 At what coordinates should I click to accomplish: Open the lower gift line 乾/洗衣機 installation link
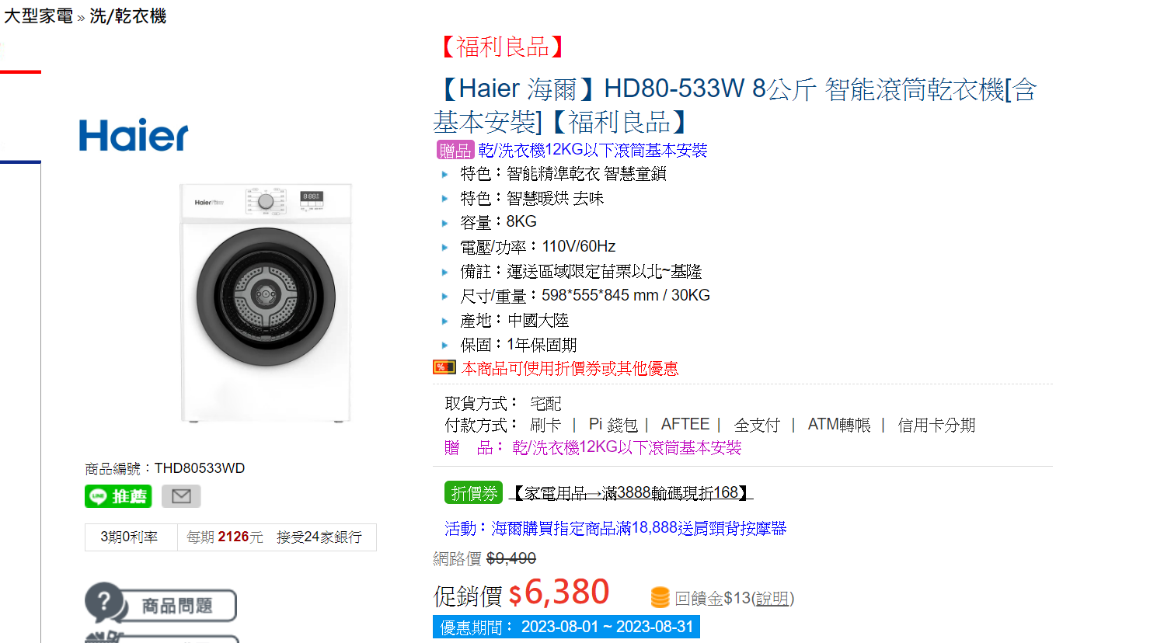[x=627, y=448]
